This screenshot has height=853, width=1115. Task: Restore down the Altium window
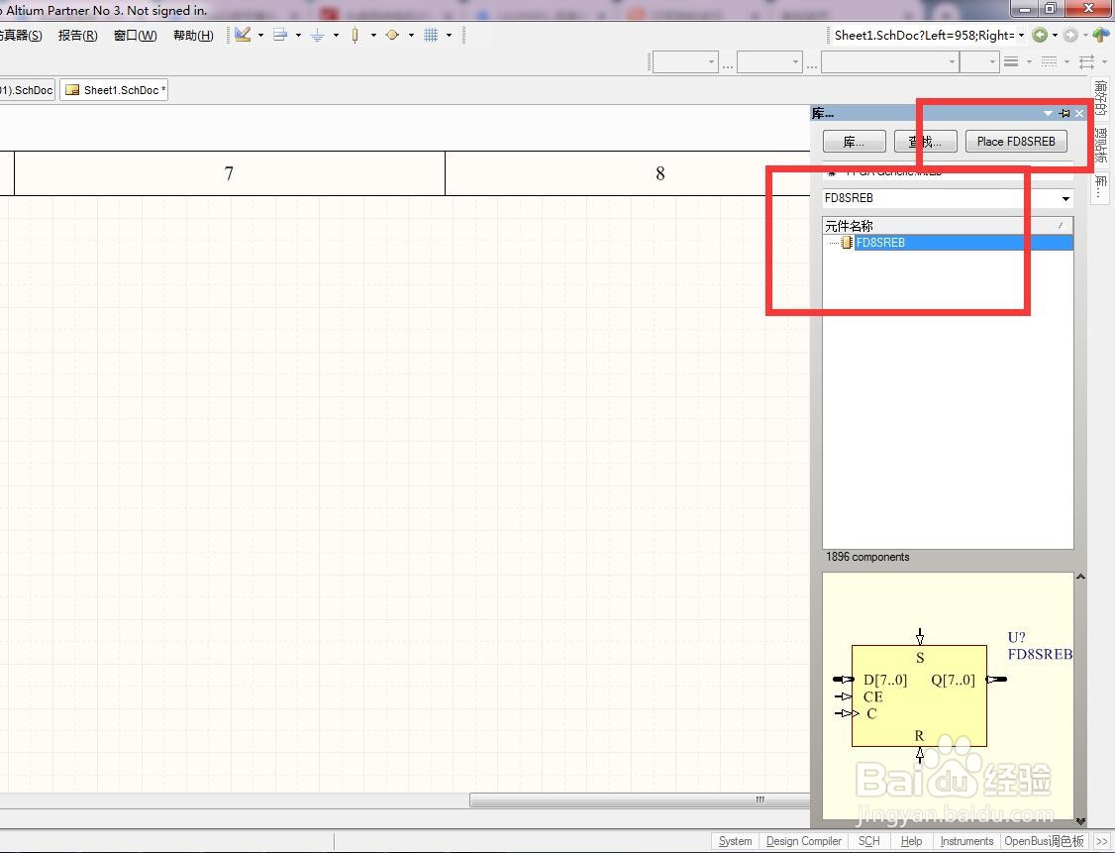click(x=1051, y=9)
